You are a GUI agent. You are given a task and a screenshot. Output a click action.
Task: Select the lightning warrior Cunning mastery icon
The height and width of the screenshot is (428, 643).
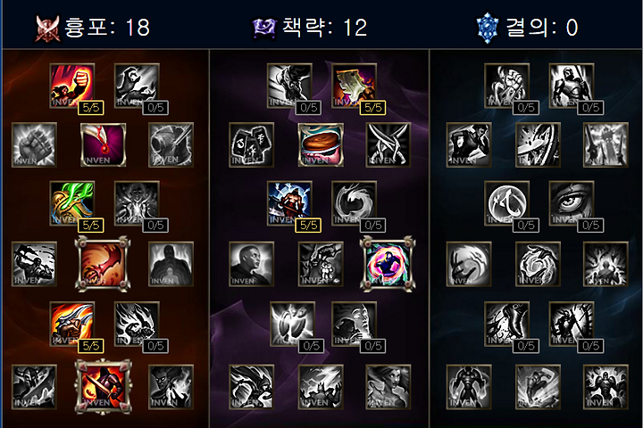[289, 203]
